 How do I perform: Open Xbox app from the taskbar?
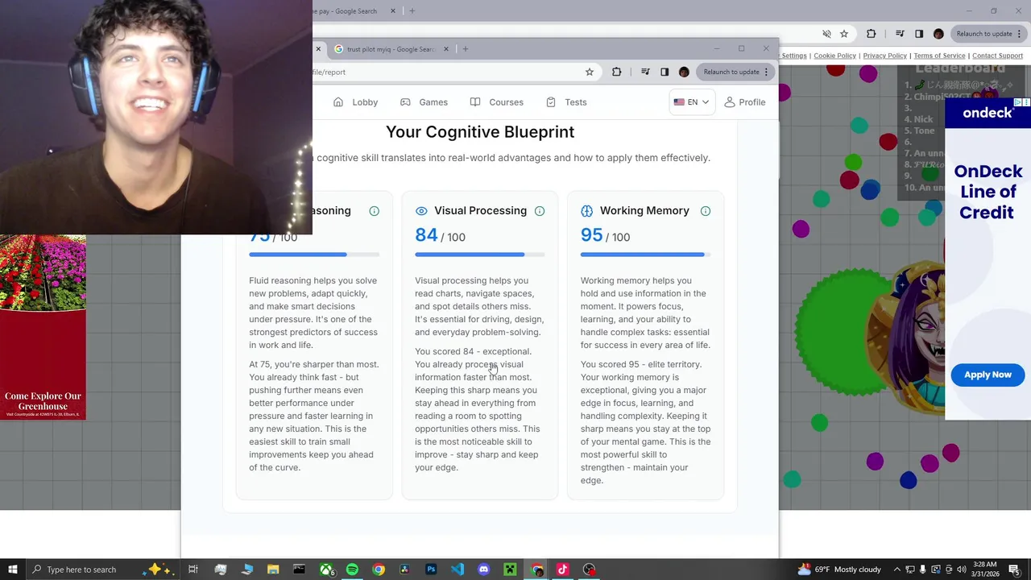pos(326,570)
